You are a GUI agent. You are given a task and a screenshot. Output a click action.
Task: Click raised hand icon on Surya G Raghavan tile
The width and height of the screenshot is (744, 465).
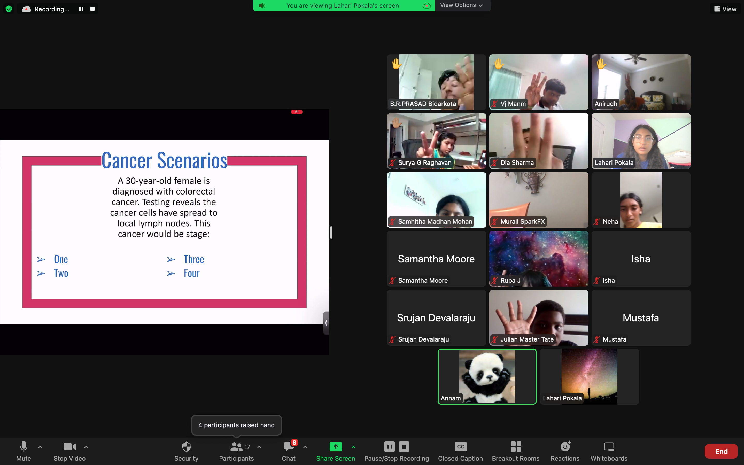coord(396,122)
